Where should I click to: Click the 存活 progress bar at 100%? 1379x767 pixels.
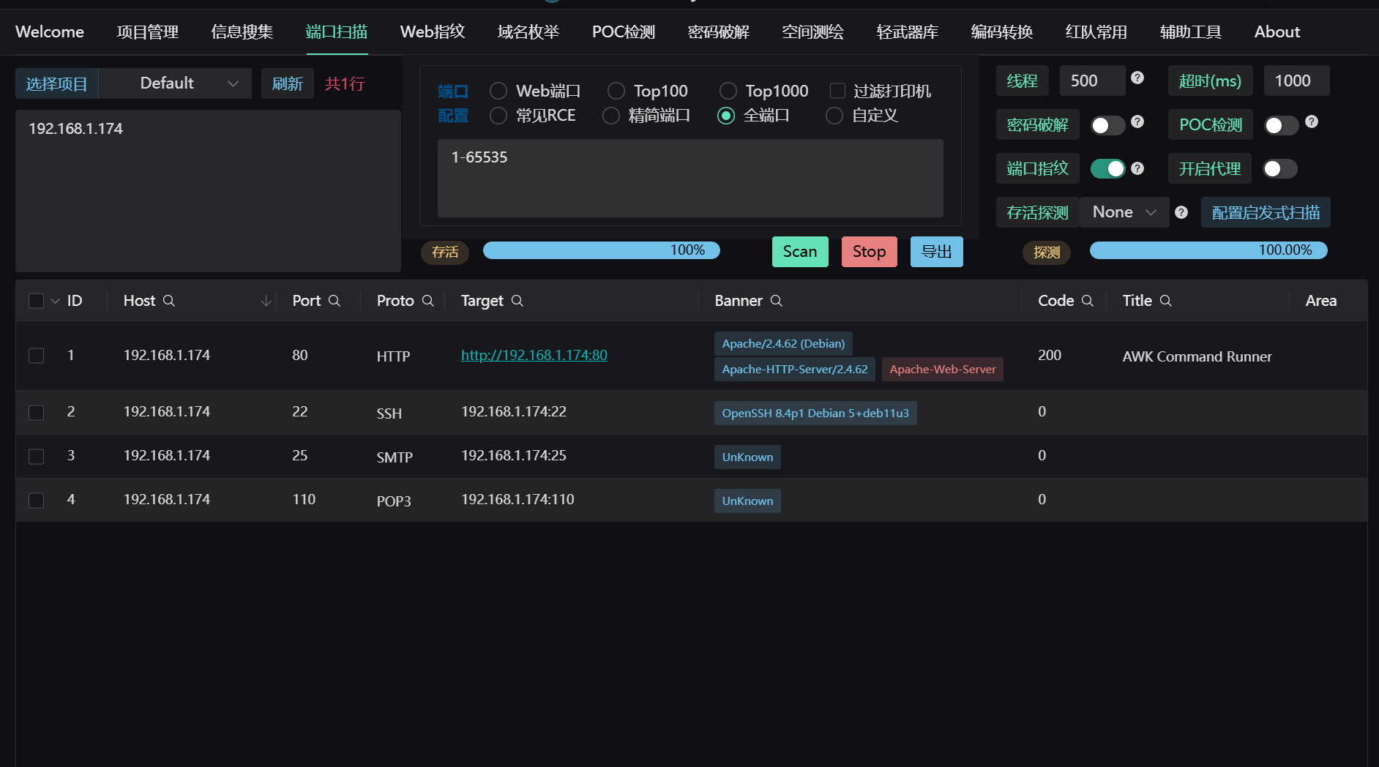coord(602,250)
